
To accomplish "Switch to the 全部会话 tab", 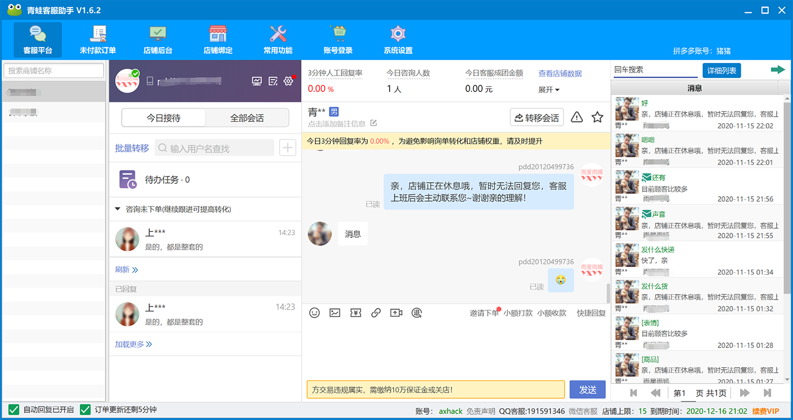I will (247, 118).
